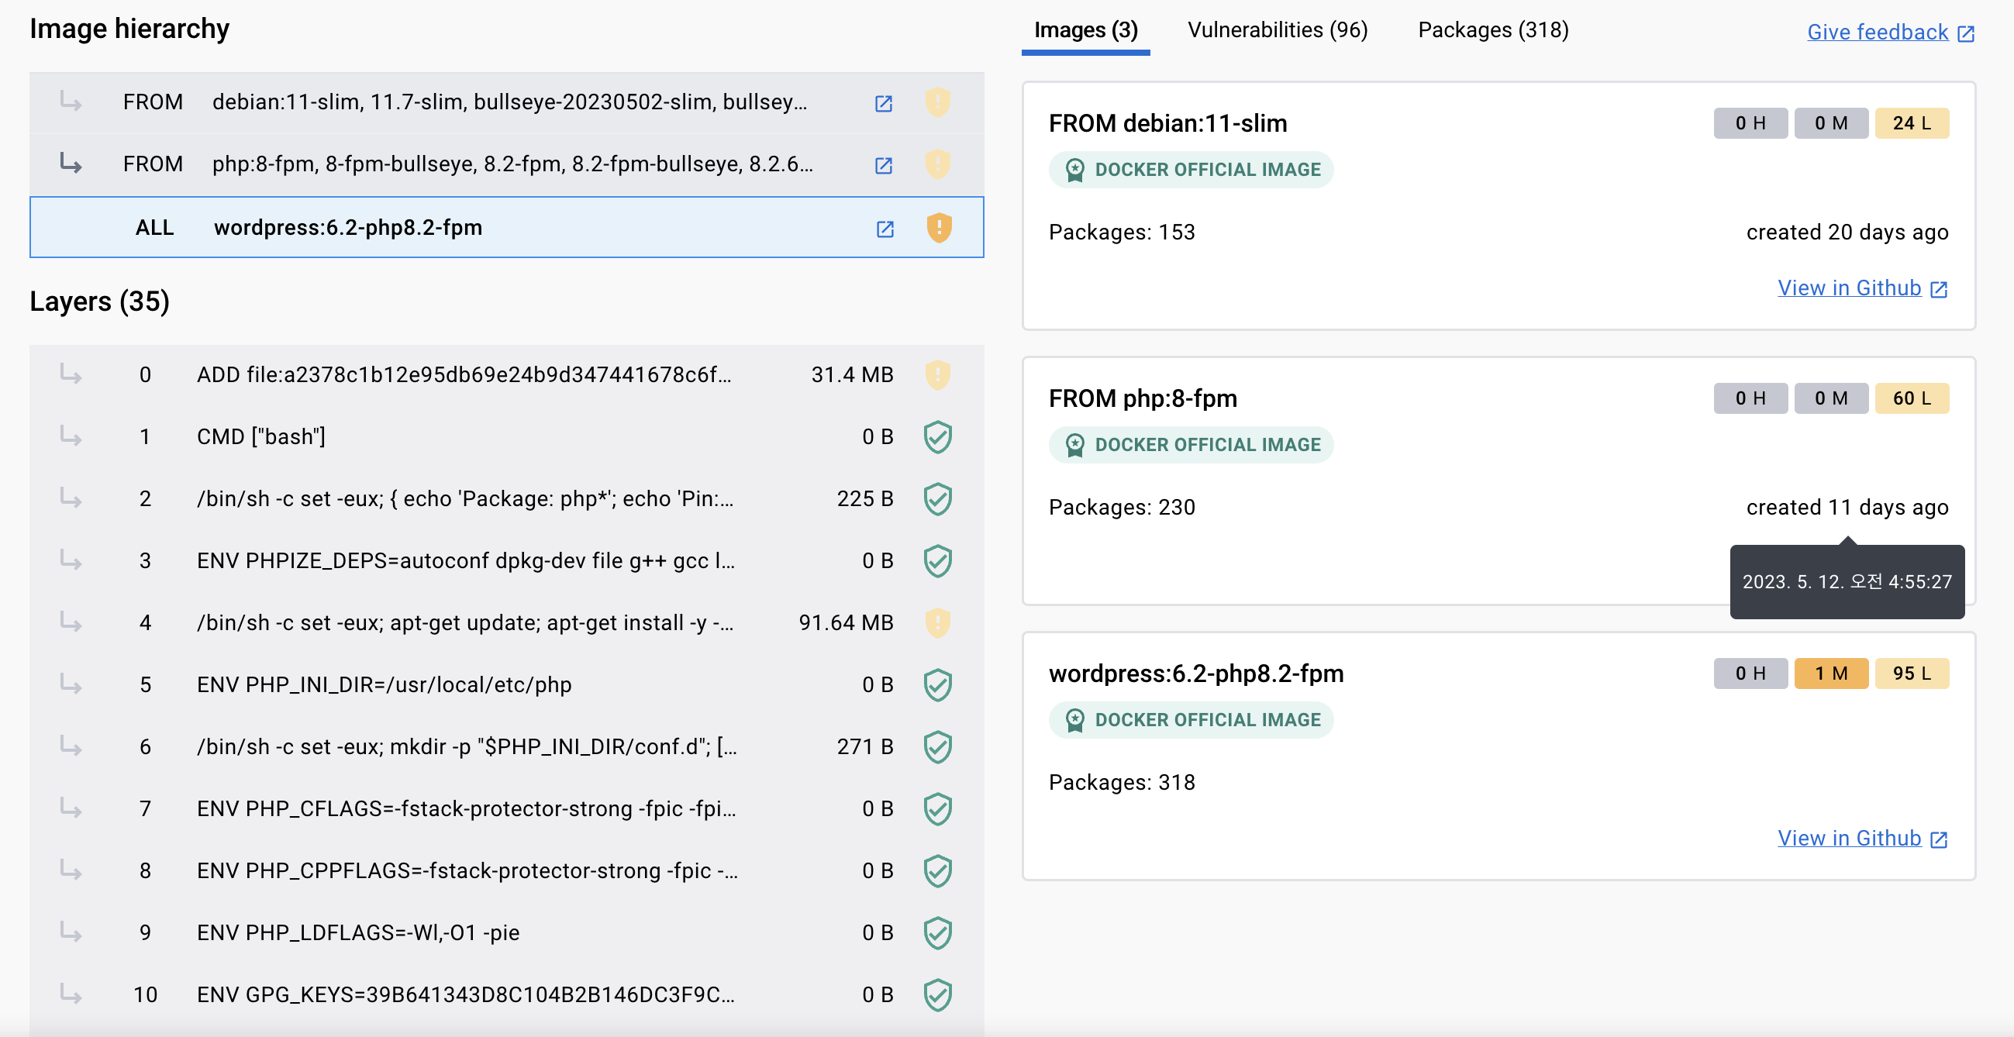Open external link for php:8-fpm row
The height and width of the screenshot is (1037, 2014).
click(884, 165)
